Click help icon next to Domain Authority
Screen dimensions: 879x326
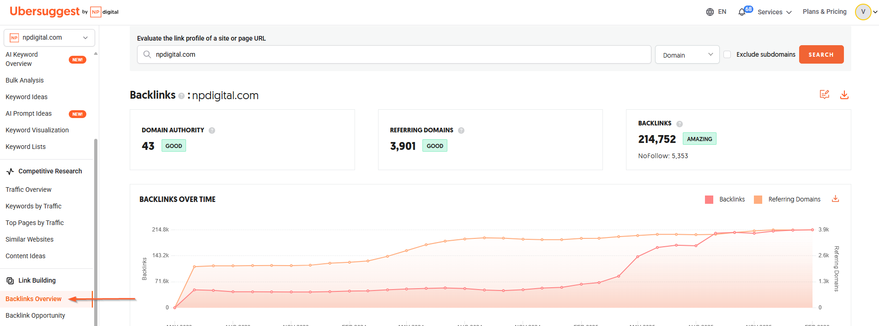click(x=212, y=130)
